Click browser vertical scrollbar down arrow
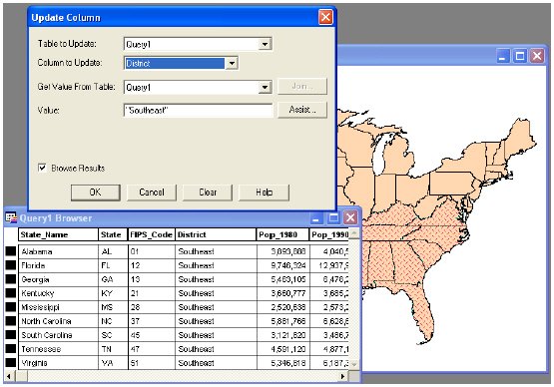The height and width of the screenshot is (387, 554). tap(354, 364)
